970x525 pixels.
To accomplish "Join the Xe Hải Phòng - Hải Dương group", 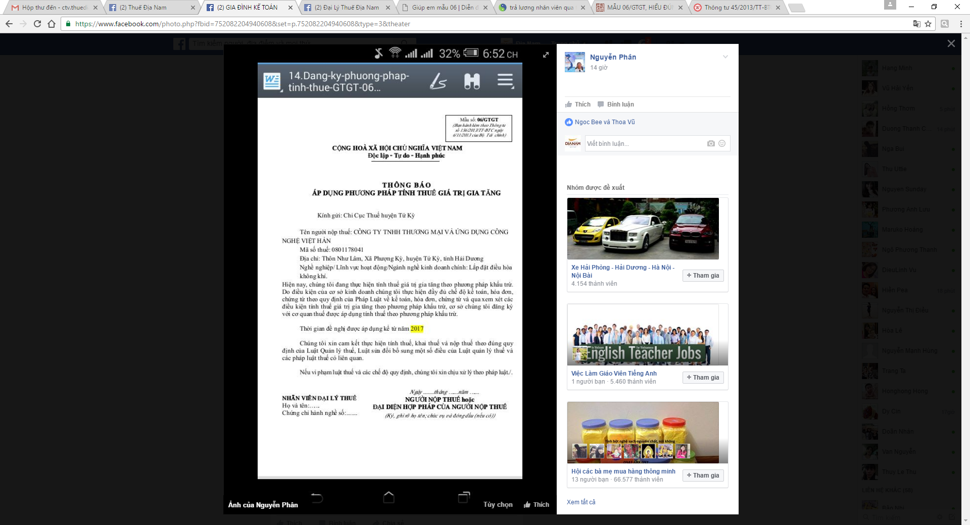I will click(x=703, y=276).
